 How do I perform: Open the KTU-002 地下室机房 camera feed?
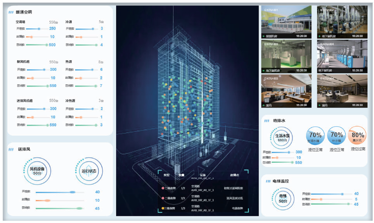(342, 22)
